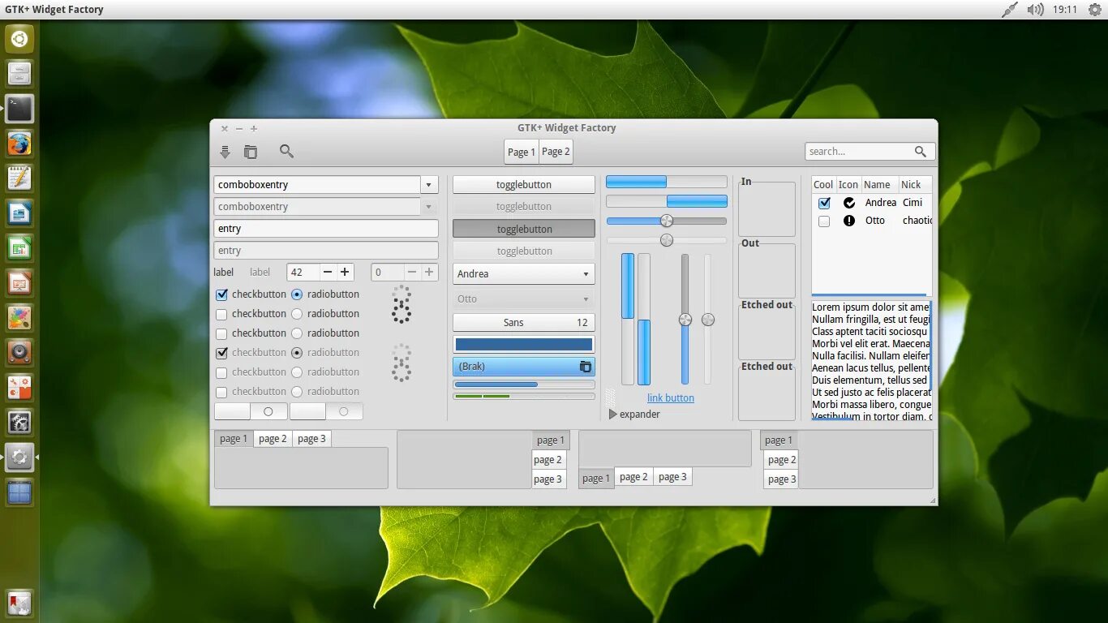Expand the expander triangle
Viewport: 1108px width, 623px height.
click(613, 415)
